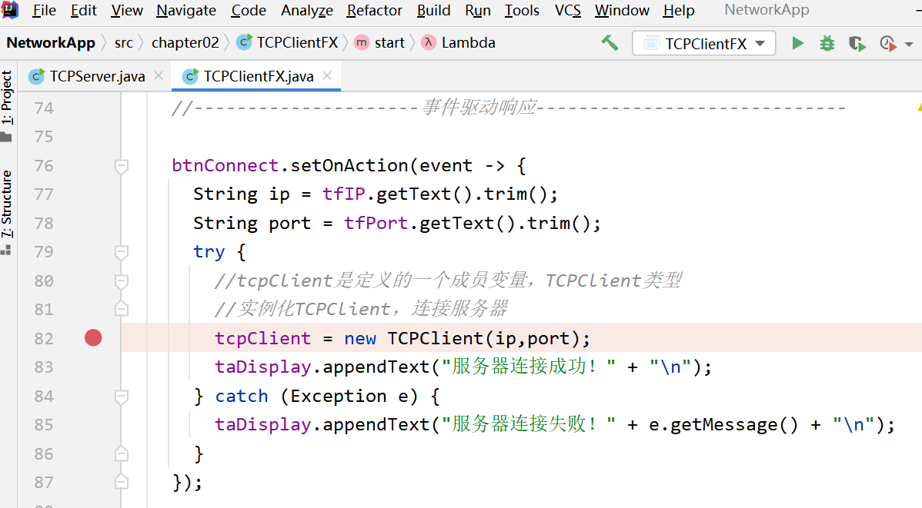The width and height of the screenshot is (922, 508).
Task: Click TCPClientFX class breadcrumb
Action: pos(287,43)
